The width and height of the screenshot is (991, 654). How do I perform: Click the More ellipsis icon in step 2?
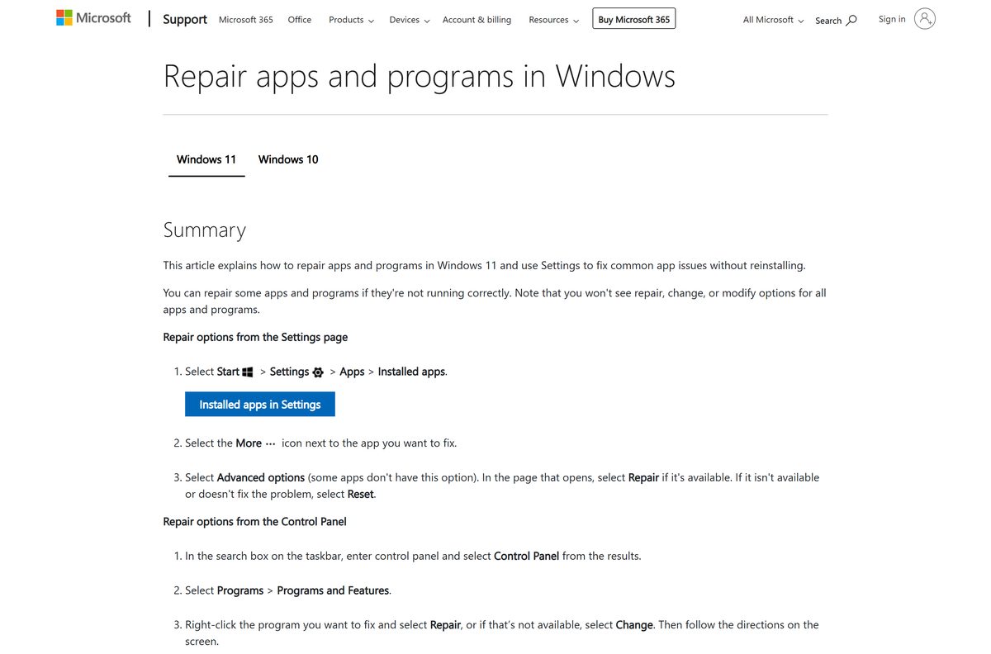(x=270, y=444)
